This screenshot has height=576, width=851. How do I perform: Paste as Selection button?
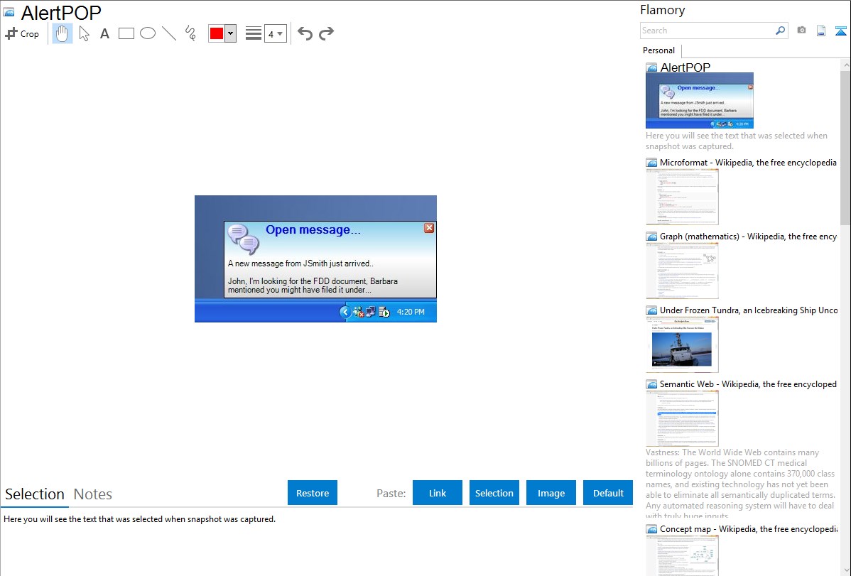(494, 493)
